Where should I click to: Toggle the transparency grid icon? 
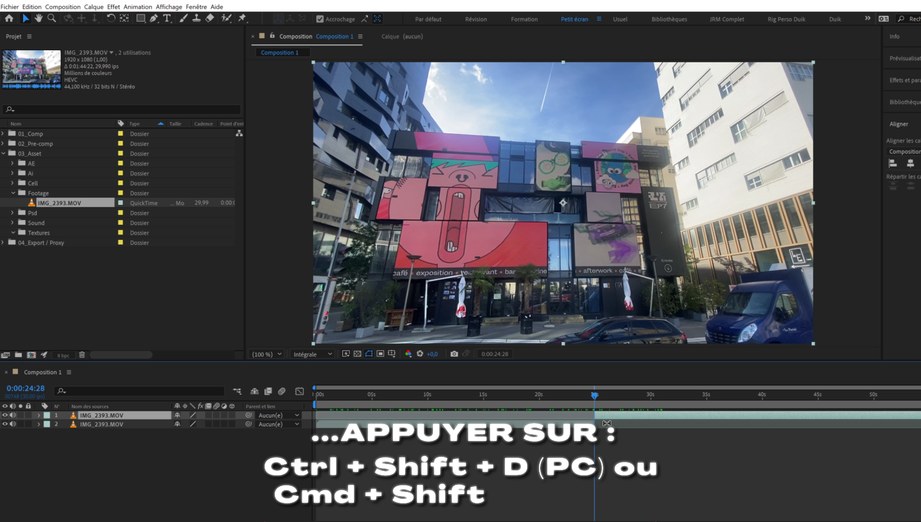click(357, 354)
